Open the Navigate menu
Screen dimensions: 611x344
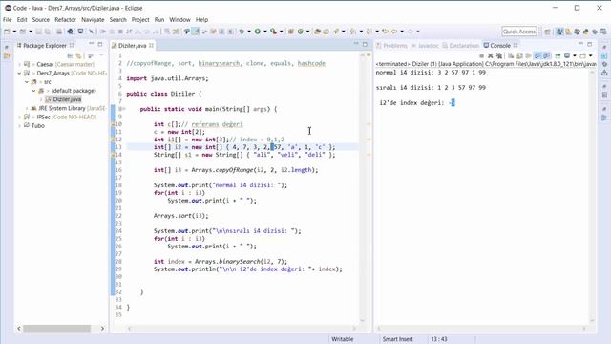(x=93, y=19)
